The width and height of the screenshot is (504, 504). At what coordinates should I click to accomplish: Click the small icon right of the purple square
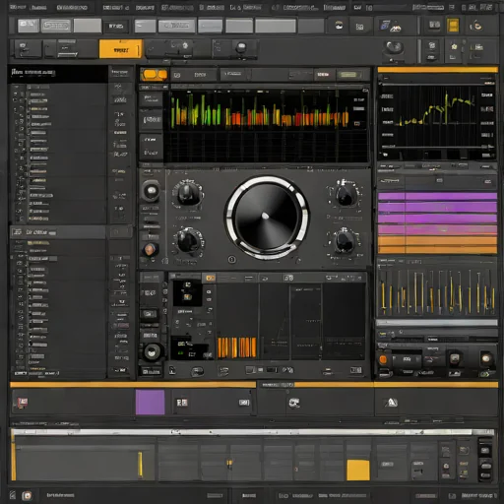pos(182,403)
